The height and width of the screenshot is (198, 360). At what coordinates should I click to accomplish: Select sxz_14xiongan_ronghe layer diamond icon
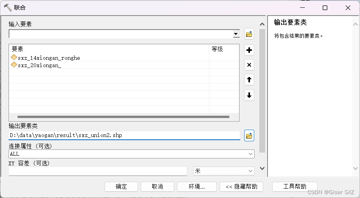pyautogui.click(x=14, y=57)
